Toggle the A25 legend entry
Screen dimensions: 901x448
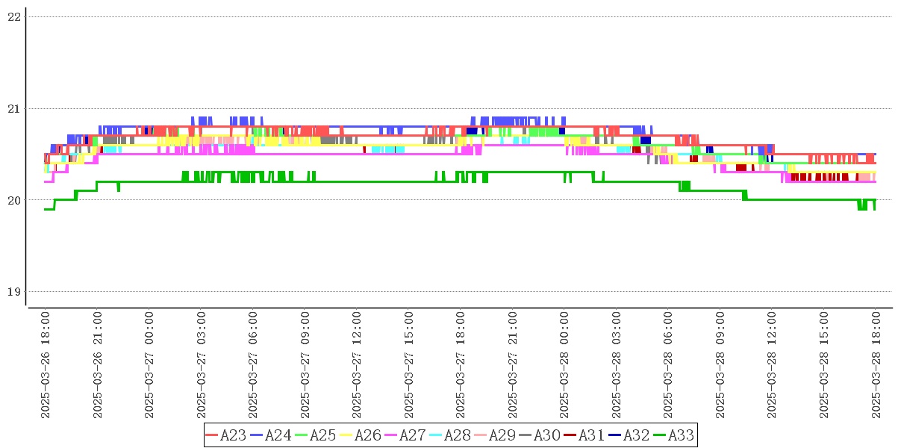[316, 435]
